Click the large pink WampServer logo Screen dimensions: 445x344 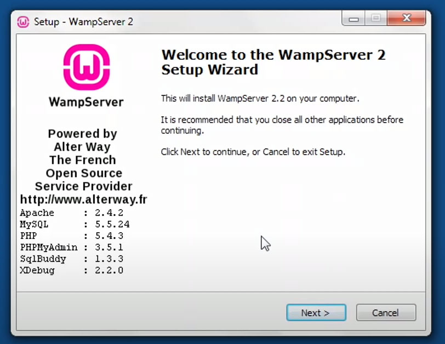(87, 67)
